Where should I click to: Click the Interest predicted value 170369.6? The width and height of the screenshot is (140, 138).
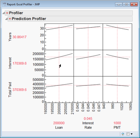20,63
